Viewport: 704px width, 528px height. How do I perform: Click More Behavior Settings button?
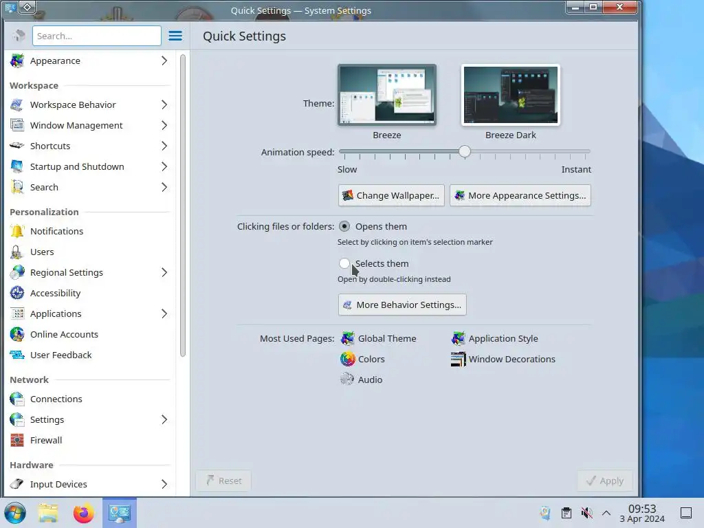(402, 305)
